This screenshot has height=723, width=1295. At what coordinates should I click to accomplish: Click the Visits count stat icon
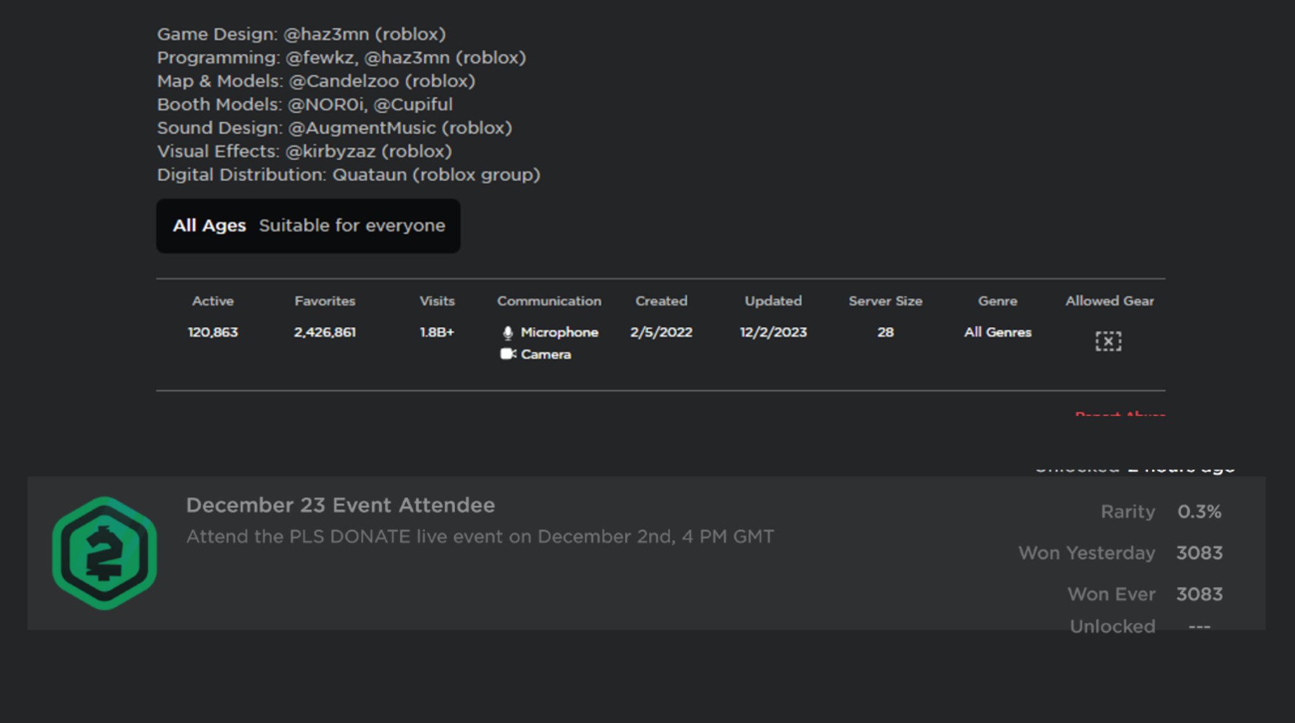pyautogui.click(x=436, y=333)
